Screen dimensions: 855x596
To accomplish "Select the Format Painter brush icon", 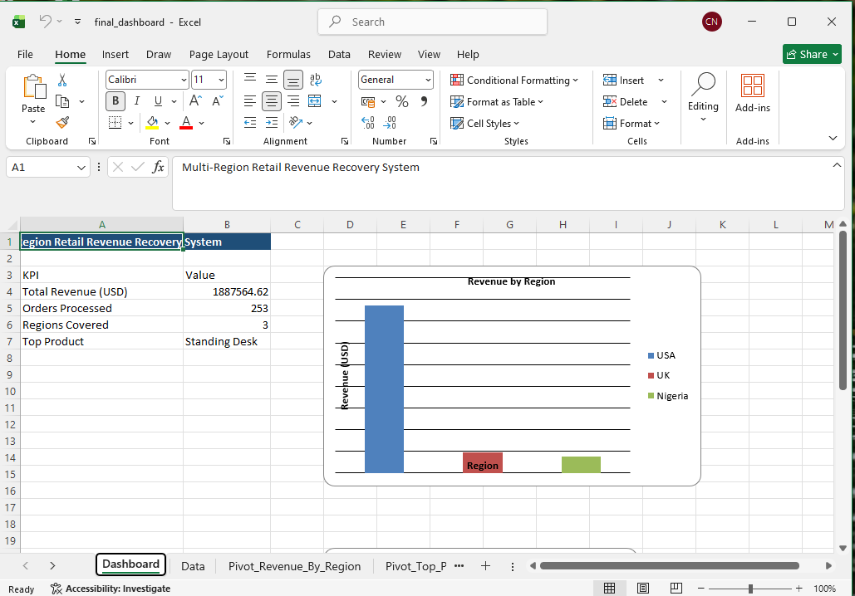I will [x=62, y=123].
